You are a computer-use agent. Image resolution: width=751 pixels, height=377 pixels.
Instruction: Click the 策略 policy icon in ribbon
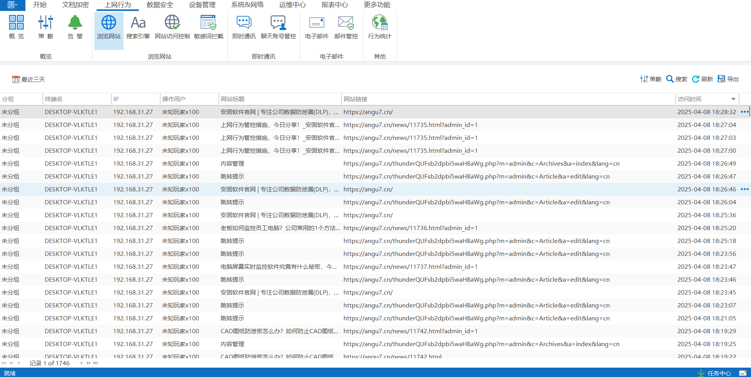(46, 27)
